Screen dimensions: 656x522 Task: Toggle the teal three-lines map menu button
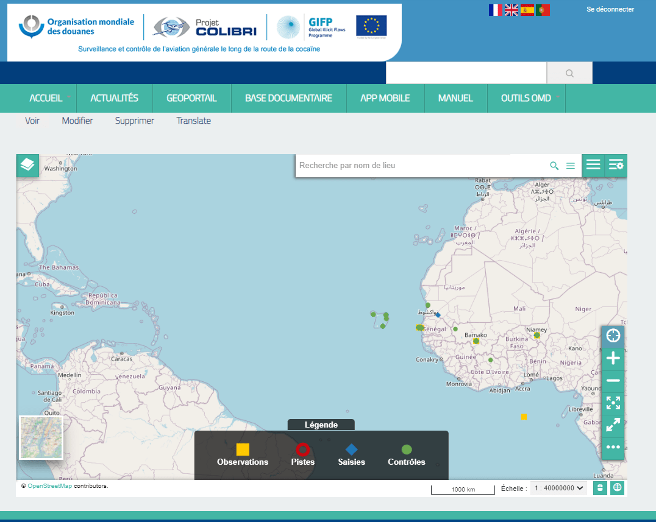(x=593, y=165)
